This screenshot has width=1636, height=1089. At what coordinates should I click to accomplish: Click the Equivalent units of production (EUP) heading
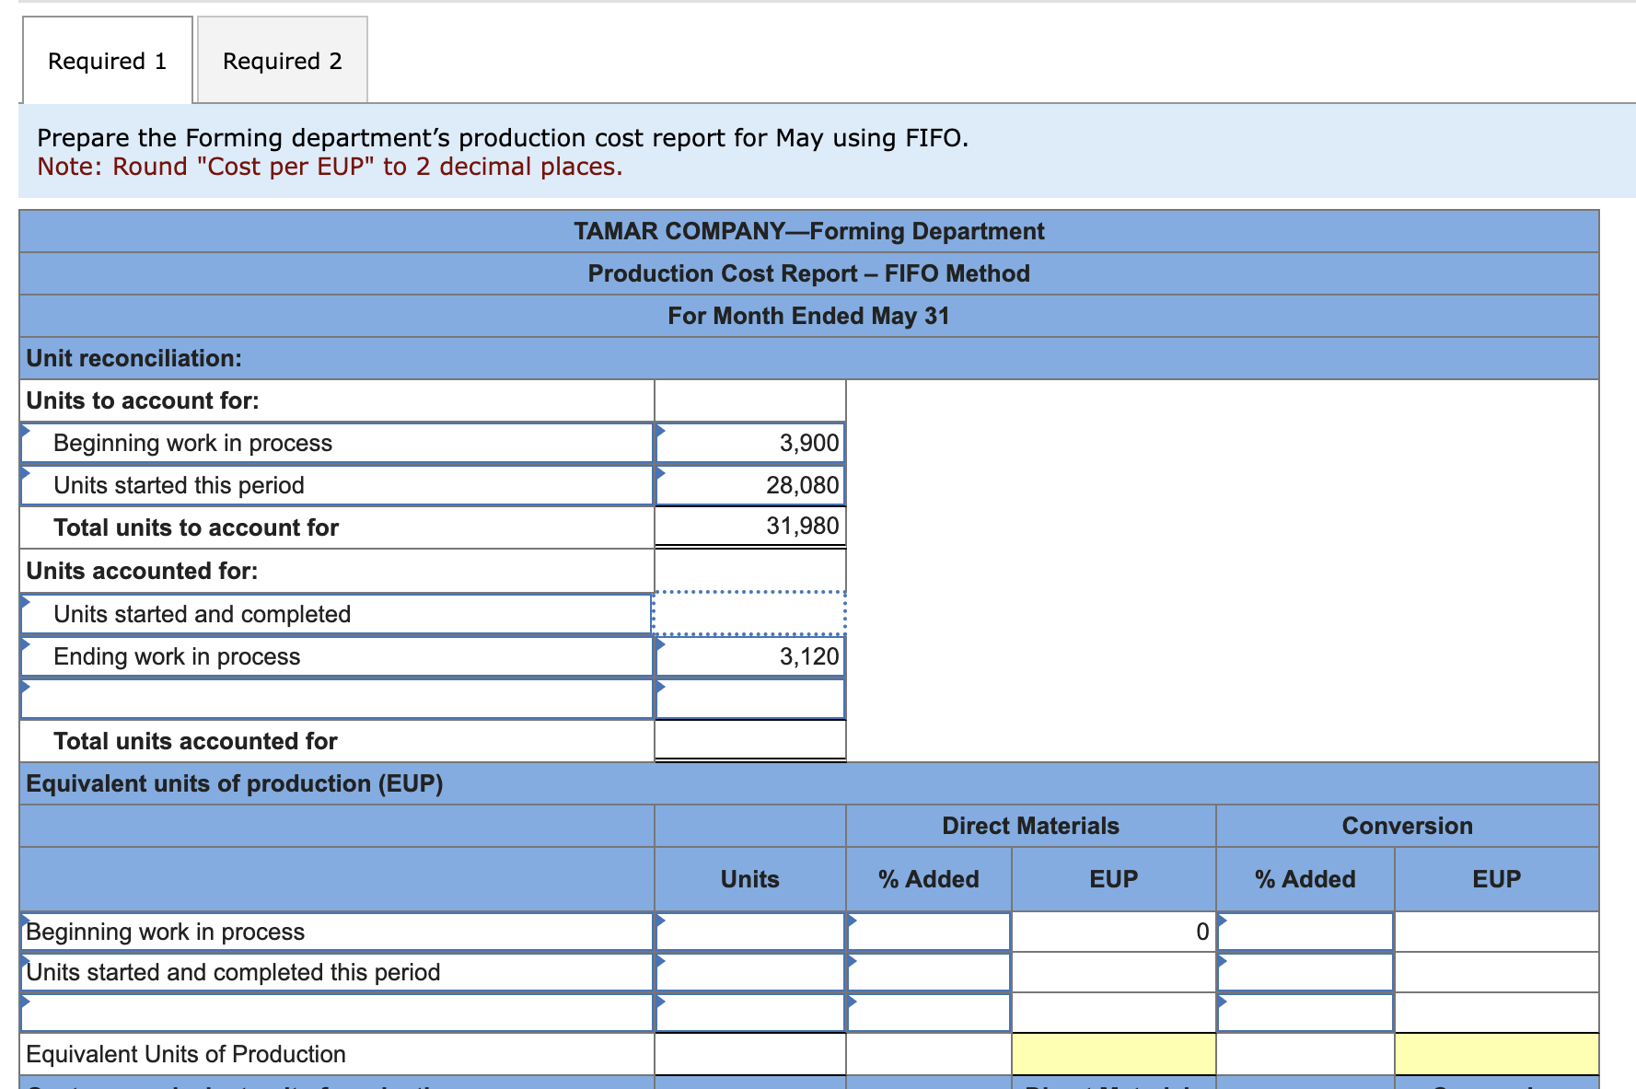235,783
